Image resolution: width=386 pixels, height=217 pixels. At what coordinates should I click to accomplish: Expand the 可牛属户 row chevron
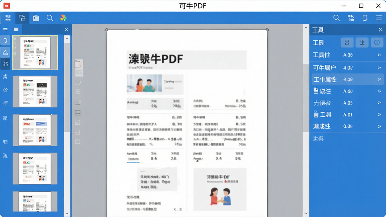[379, 68]
